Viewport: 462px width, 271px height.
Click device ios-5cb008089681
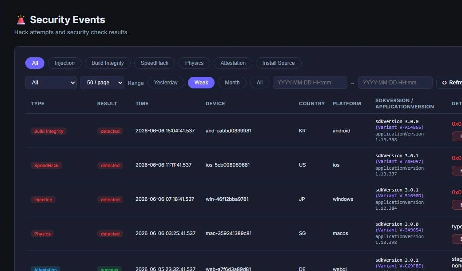click(x=227, y=165)
